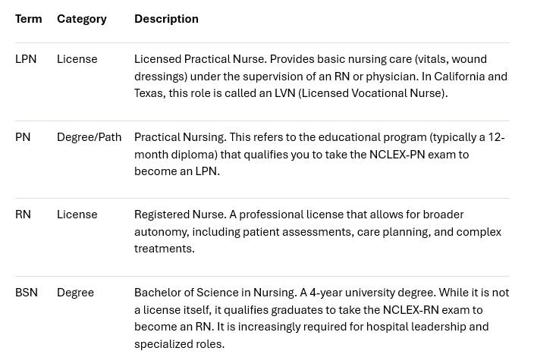534x354 pixels.
Task: Click the "NCLEX-RN" exam text
Action: click(410, 310)
